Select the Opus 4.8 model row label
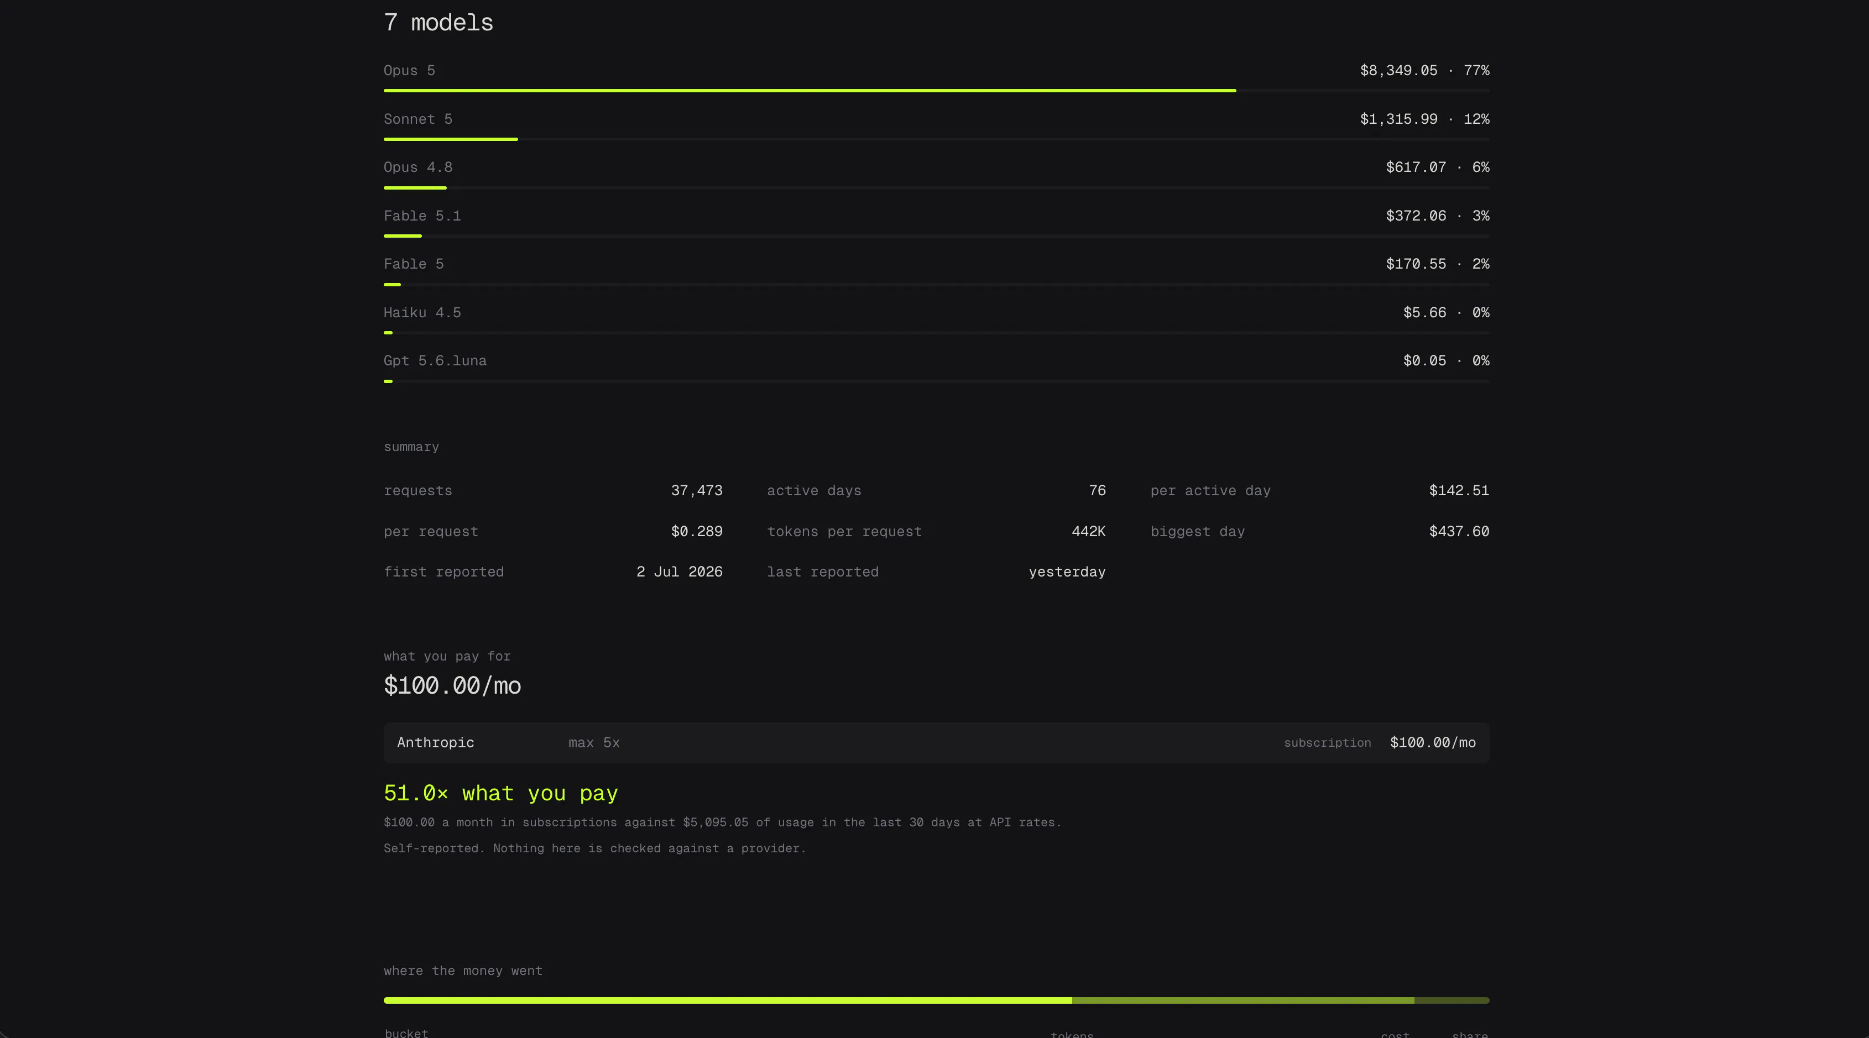Viewport: 1869px width, 1038px height. click(x=418, y=167)
